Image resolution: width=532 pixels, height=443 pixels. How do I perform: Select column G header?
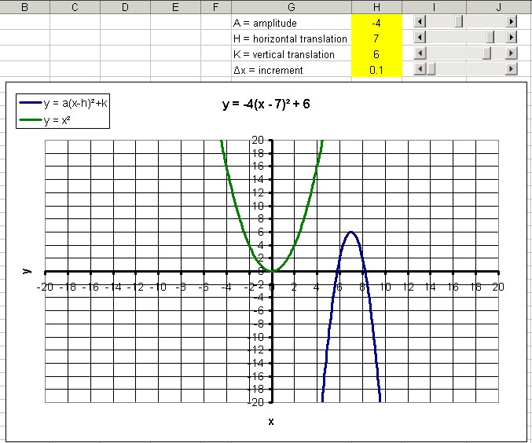[x=291, y=7]
